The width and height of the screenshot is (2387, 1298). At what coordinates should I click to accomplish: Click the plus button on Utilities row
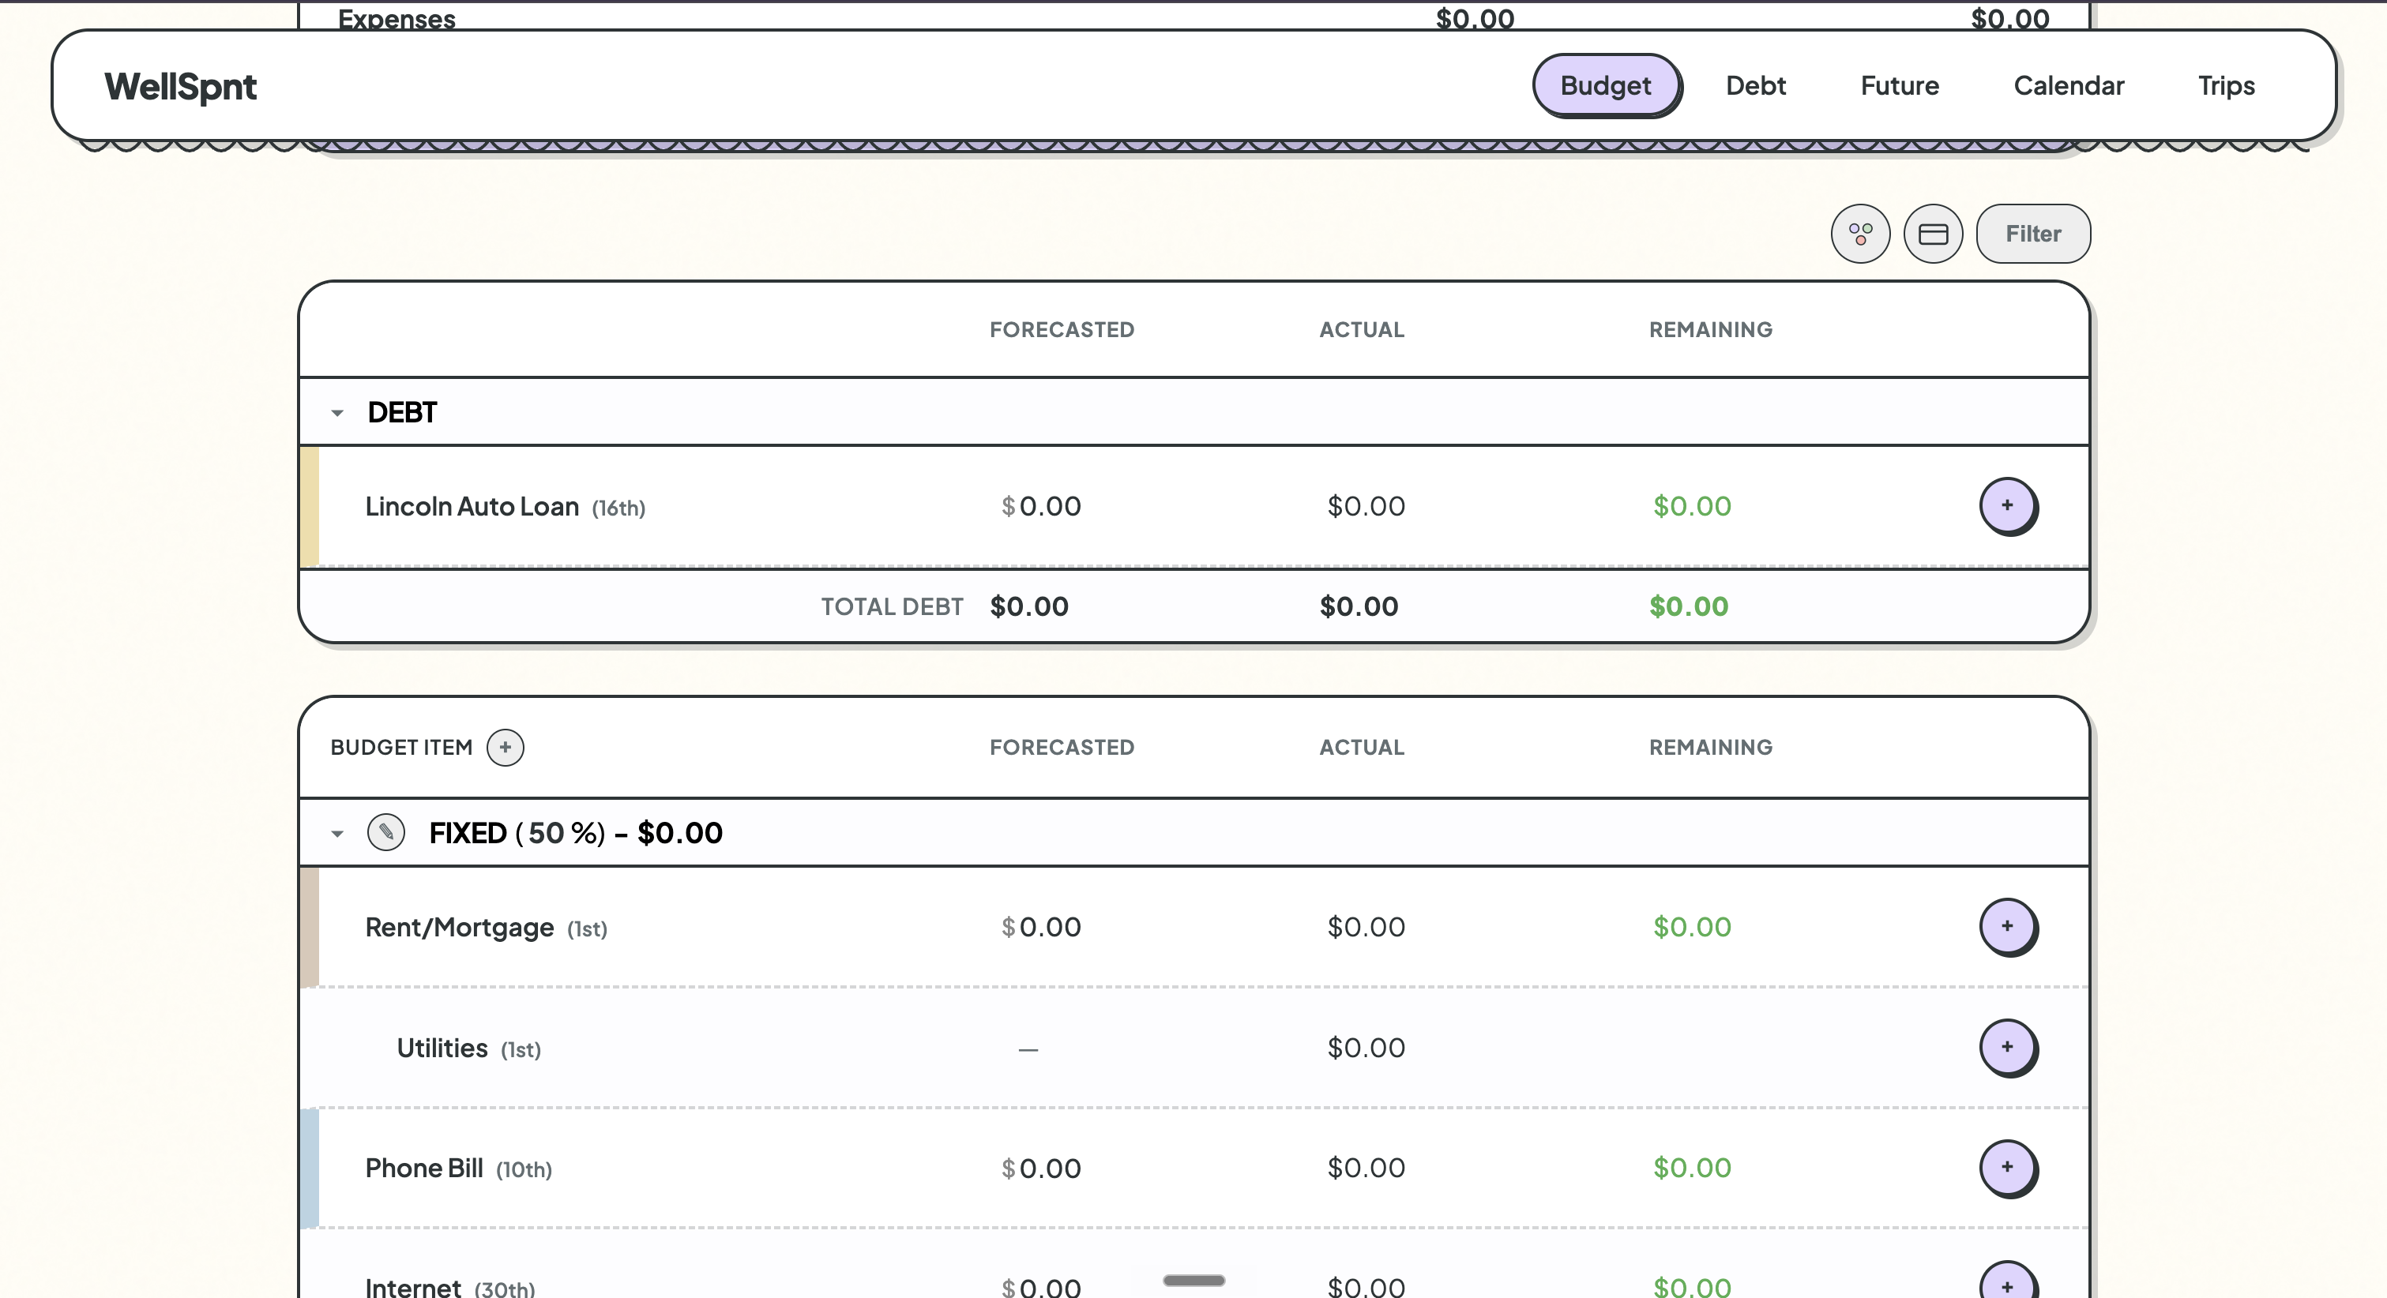[x=2008, y=1047]
